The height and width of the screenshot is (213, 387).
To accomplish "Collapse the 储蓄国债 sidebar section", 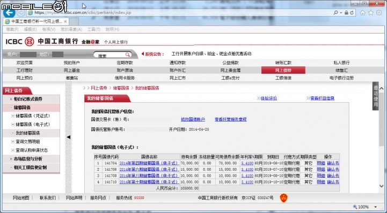I will click(x=11, y=108).
